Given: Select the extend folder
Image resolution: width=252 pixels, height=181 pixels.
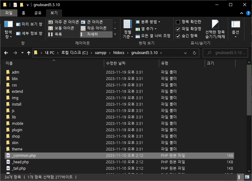Looking at the screenshot, I should click(x=119, y=91).
